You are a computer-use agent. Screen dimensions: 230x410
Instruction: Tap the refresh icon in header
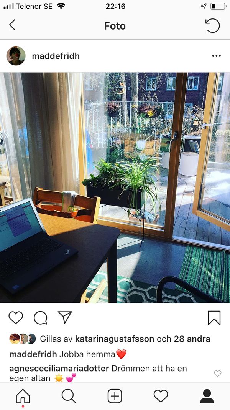coord(212,25)
